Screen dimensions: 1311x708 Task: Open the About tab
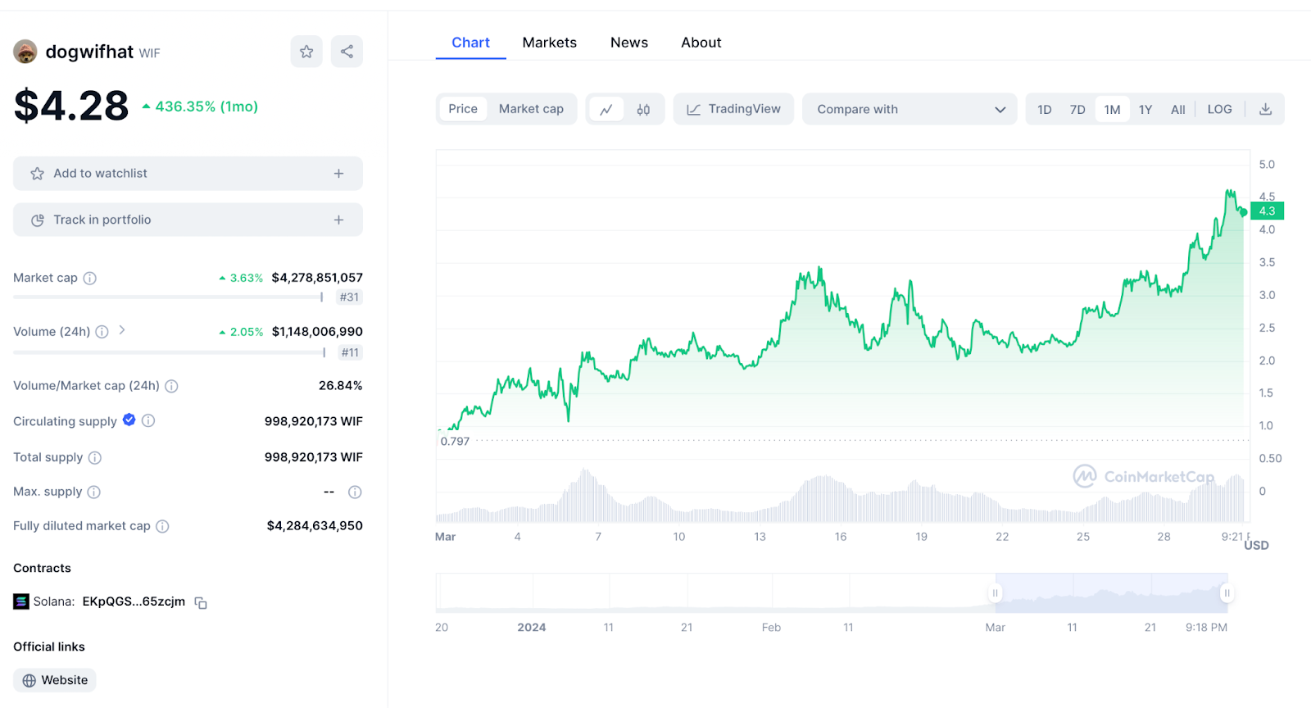701,43
